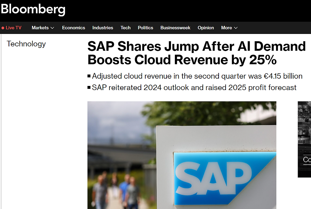Open the Technology category link

coord(26,44)
